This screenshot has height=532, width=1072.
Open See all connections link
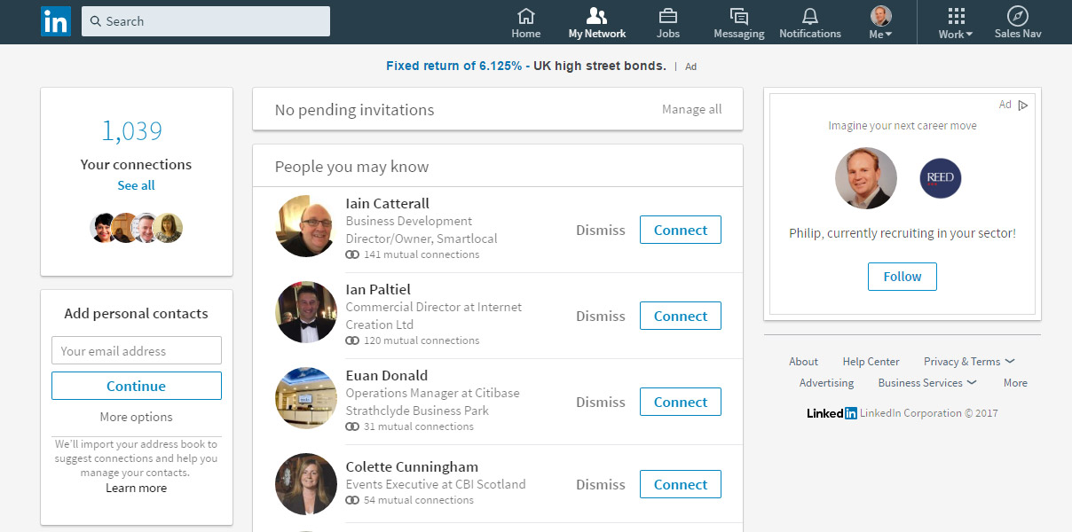[x=136, y=184]
